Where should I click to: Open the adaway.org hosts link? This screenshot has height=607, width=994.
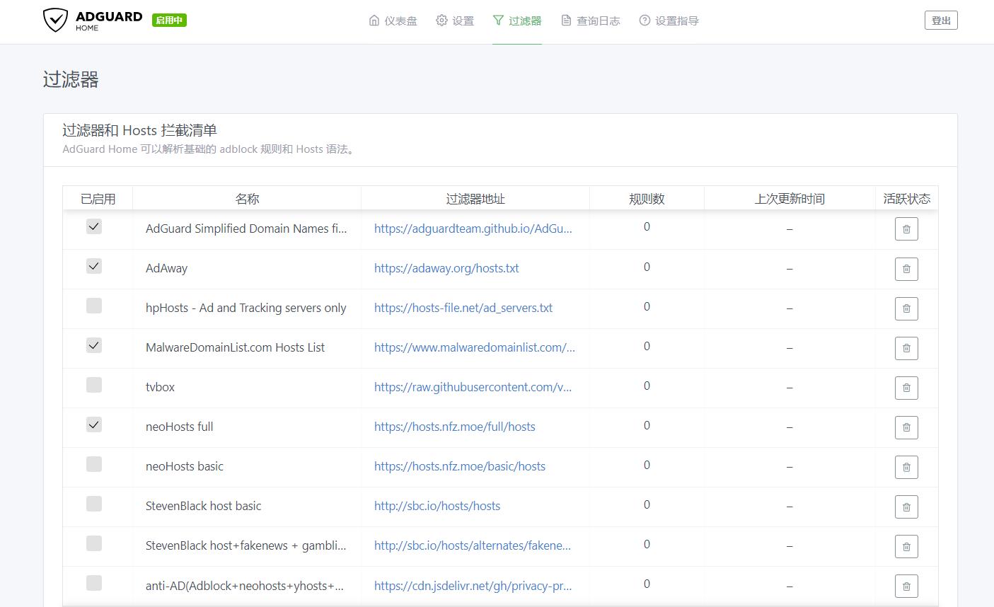click(x=446, y=268)
